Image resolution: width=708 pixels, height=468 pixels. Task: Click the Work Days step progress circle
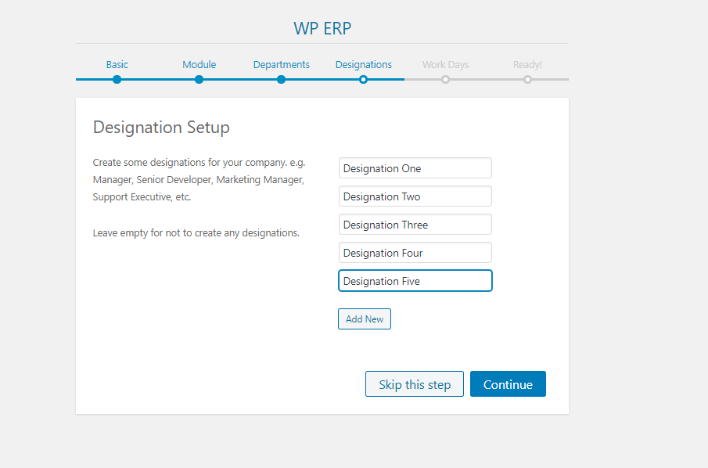pyautogui.click(x=445, y=79)
